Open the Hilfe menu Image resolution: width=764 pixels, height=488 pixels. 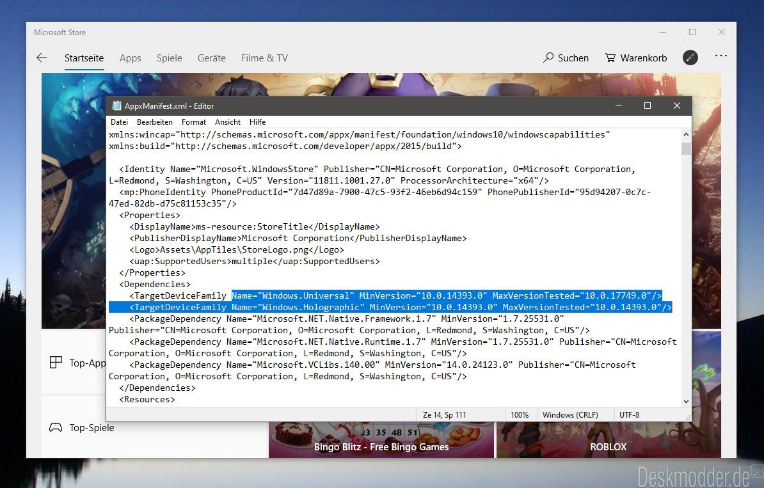pos(257,122)
